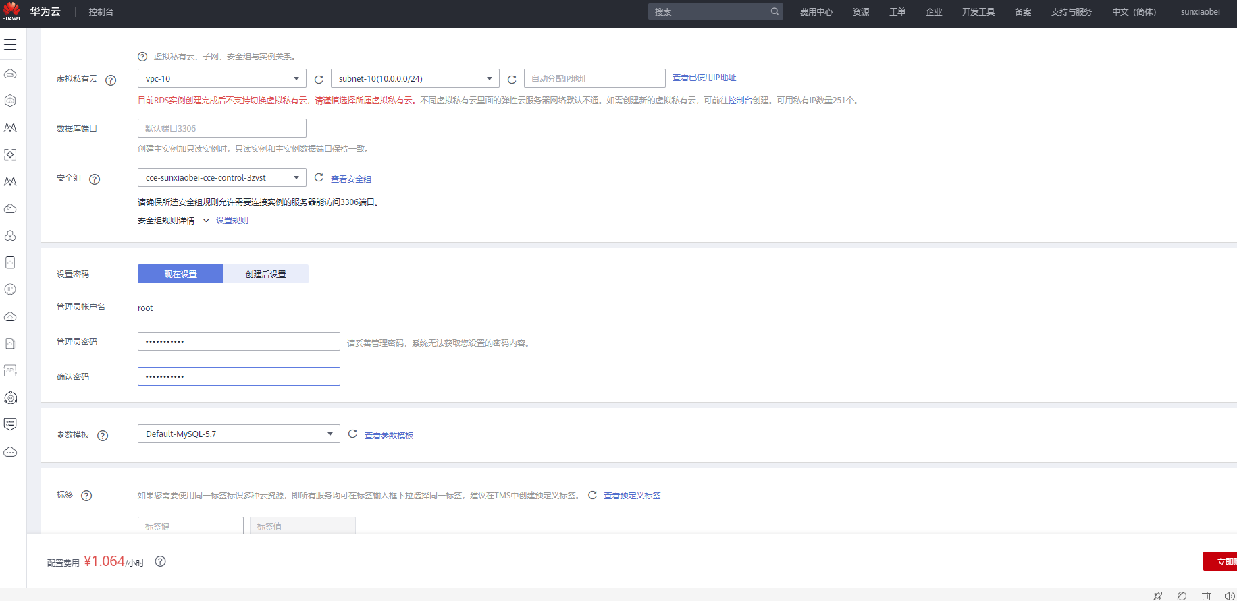The width and height of the screenshot is (1237, 601).
Task: Open the hexagon service icon in sidebar
Action: 10,101
